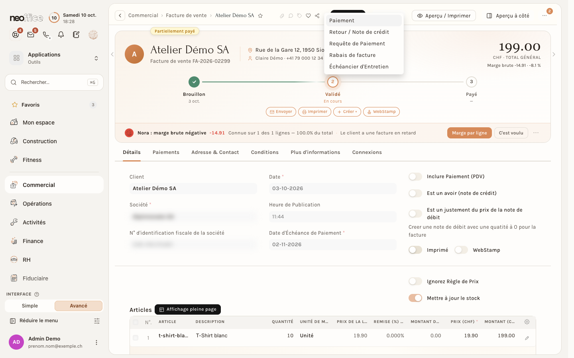Click the Marge par ligne button
Image resolution: width=574 pixels, height=358 pixels.
click(x=470, y=133)
